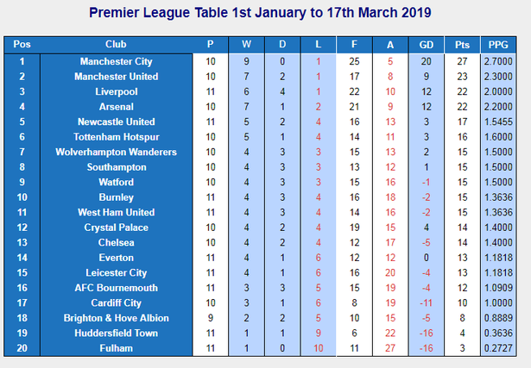
Task: Open Wolverhampton Wanderers club entry
Action: point(116,152)
